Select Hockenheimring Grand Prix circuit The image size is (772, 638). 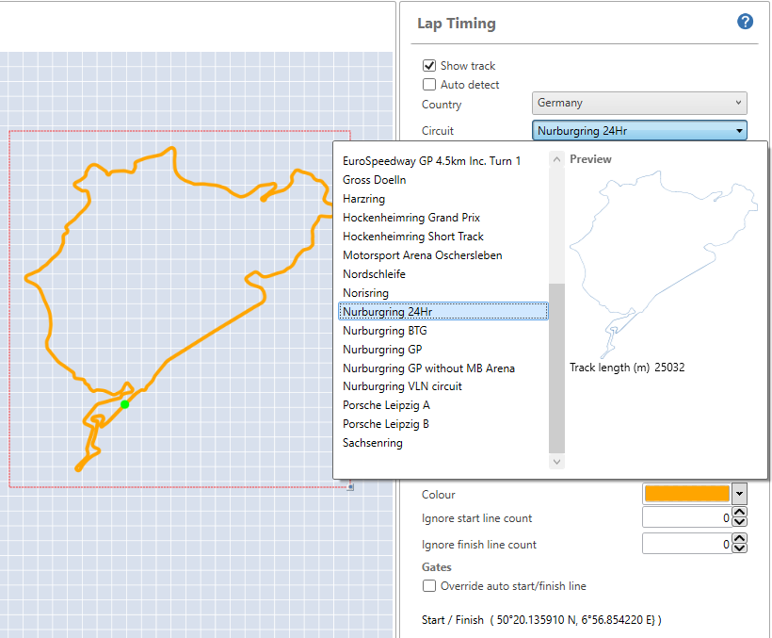411,218
